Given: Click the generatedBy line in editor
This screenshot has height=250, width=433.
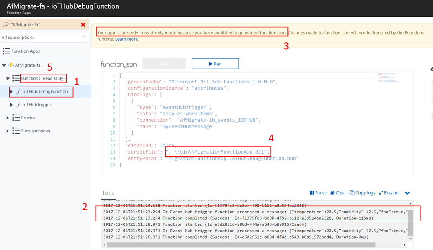Looking at the screenshot, I should (x=202, y=82).
